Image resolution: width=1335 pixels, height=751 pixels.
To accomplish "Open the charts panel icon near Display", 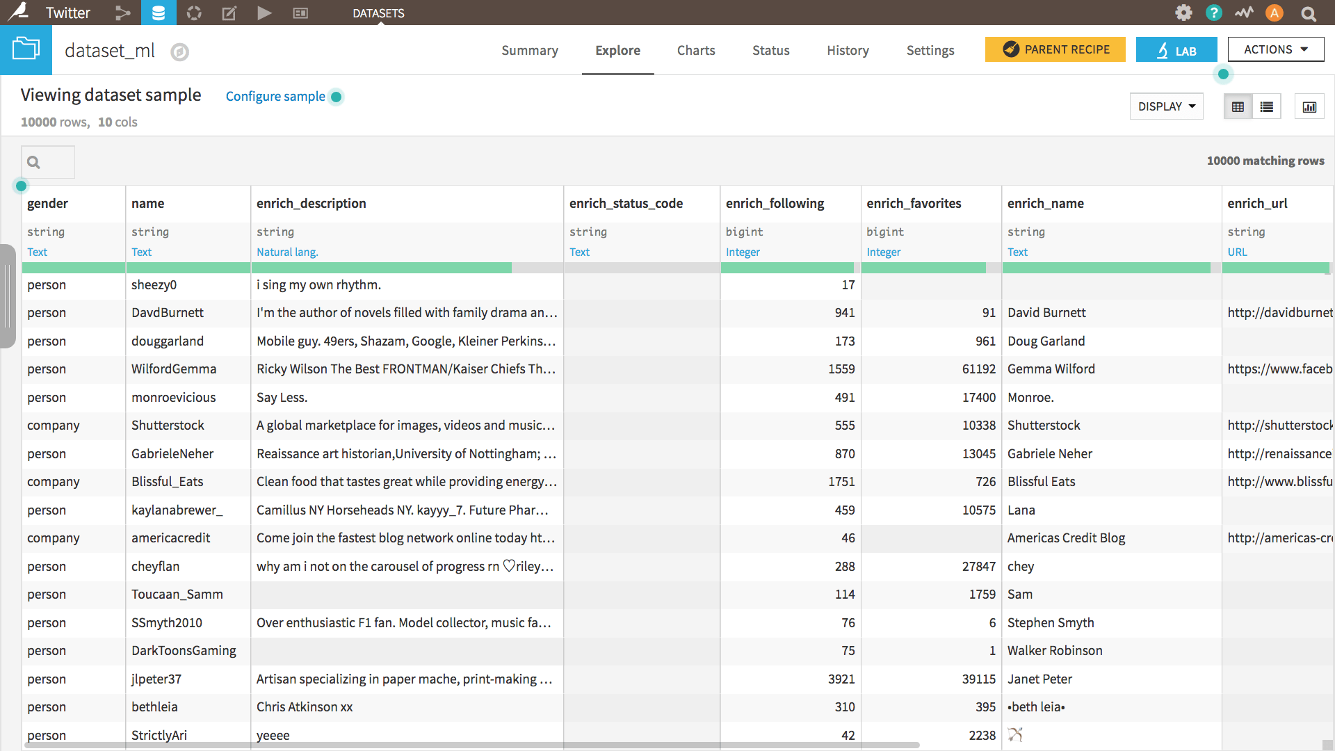I will [x=1310, y=106].
